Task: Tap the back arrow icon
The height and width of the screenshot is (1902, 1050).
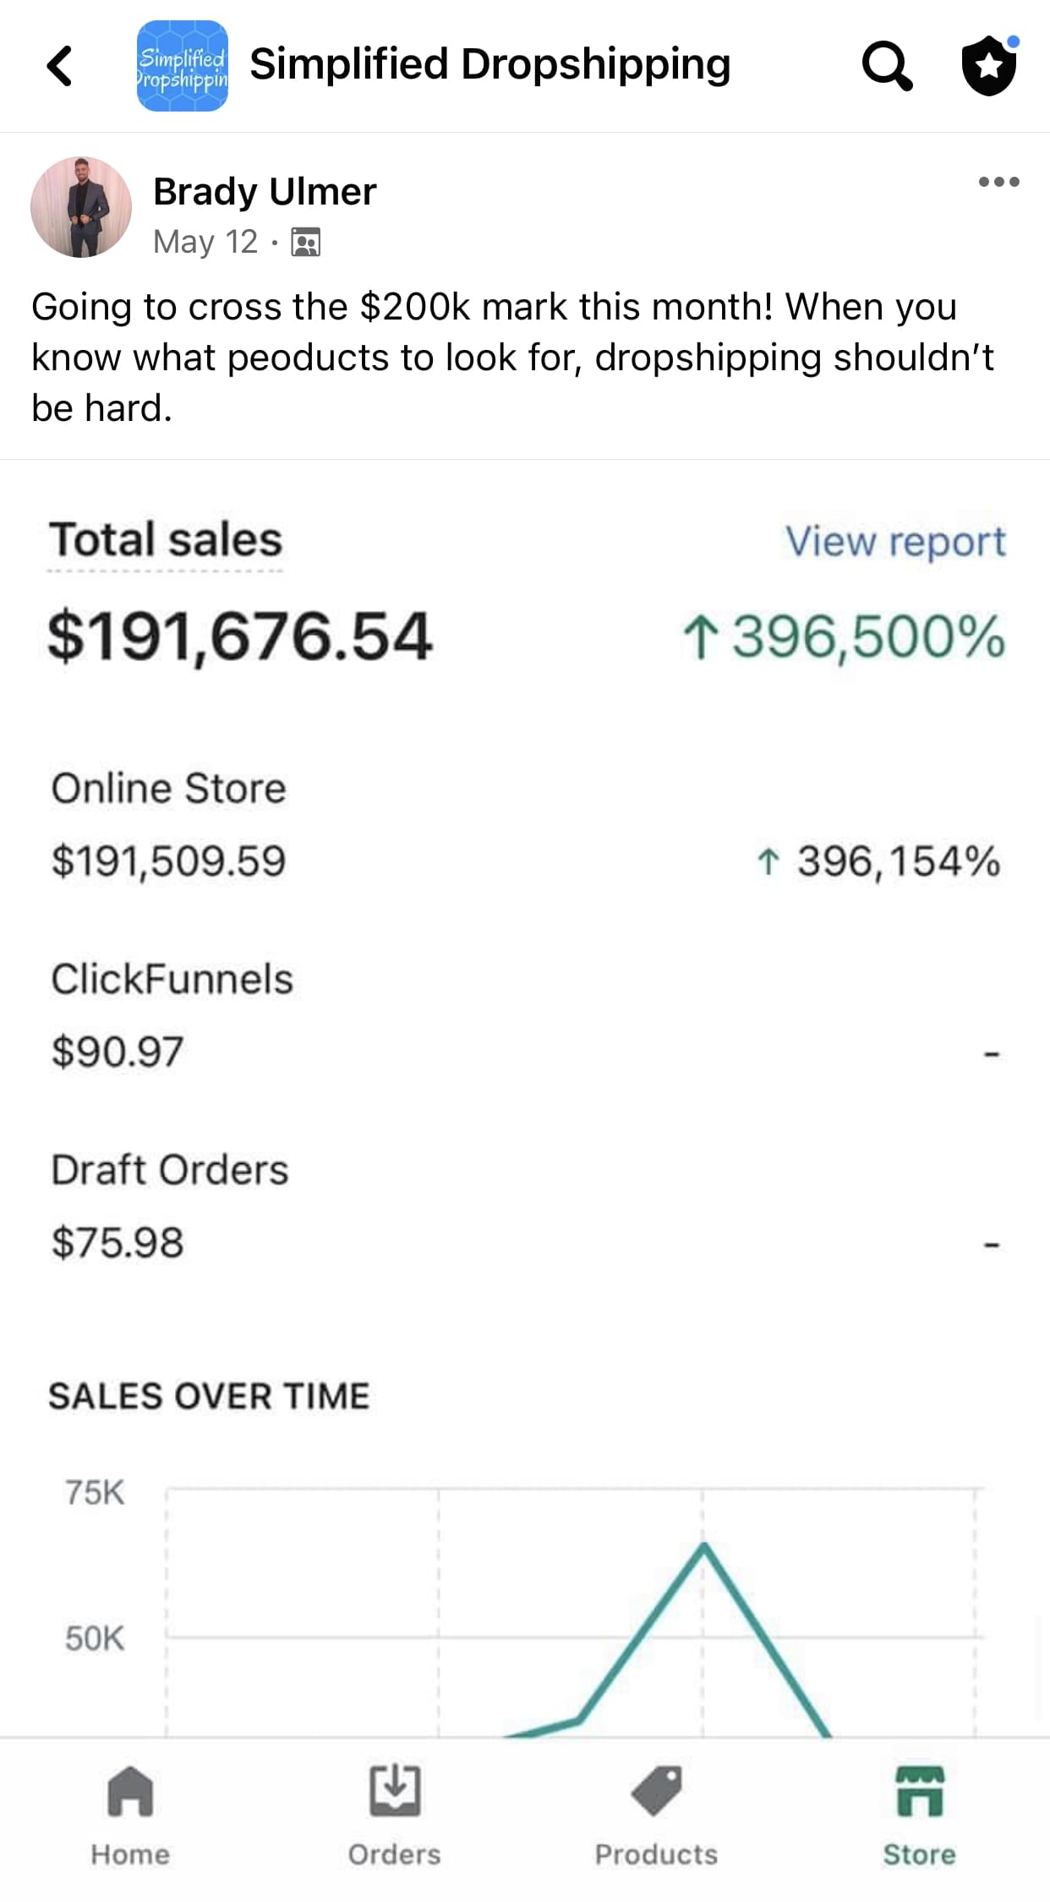Action: pyautogui.click(x=59, y=66)
